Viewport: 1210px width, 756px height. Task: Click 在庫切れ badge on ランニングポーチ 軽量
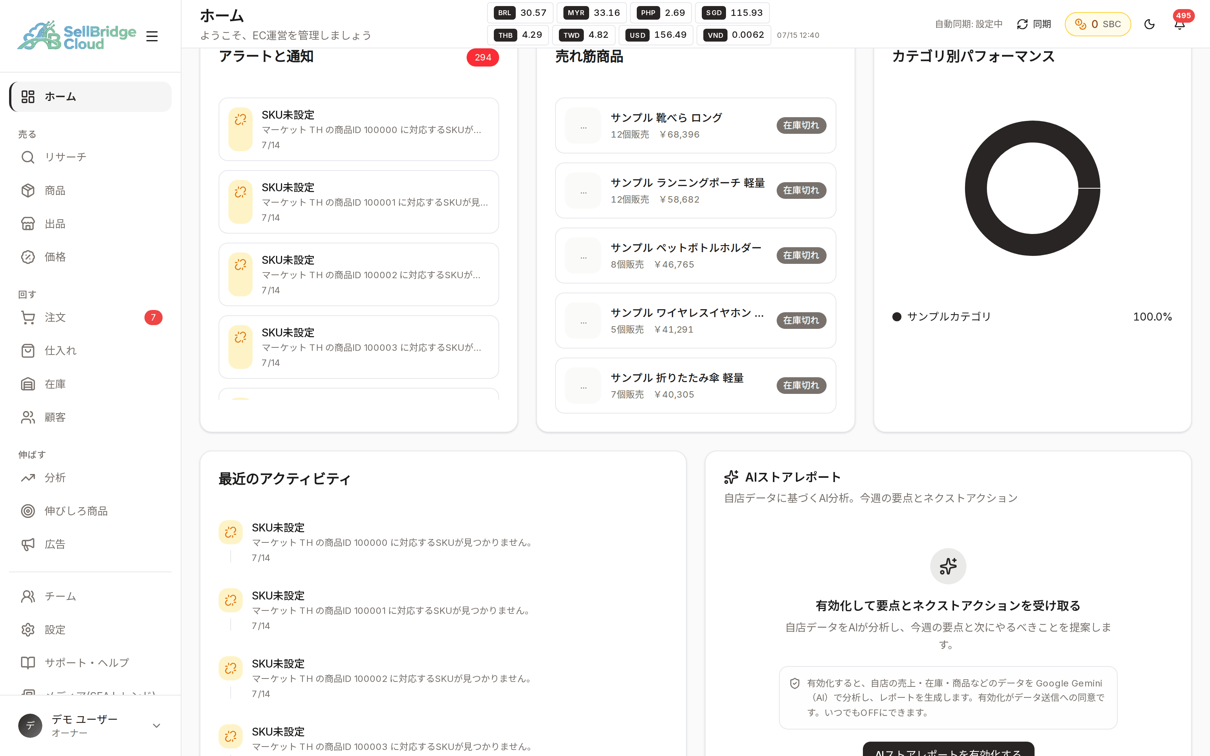(801, 191)
